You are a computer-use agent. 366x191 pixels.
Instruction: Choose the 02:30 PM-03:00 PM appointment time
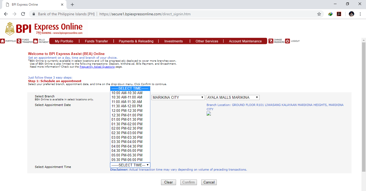pyautogui.click(x=130, y=133)
